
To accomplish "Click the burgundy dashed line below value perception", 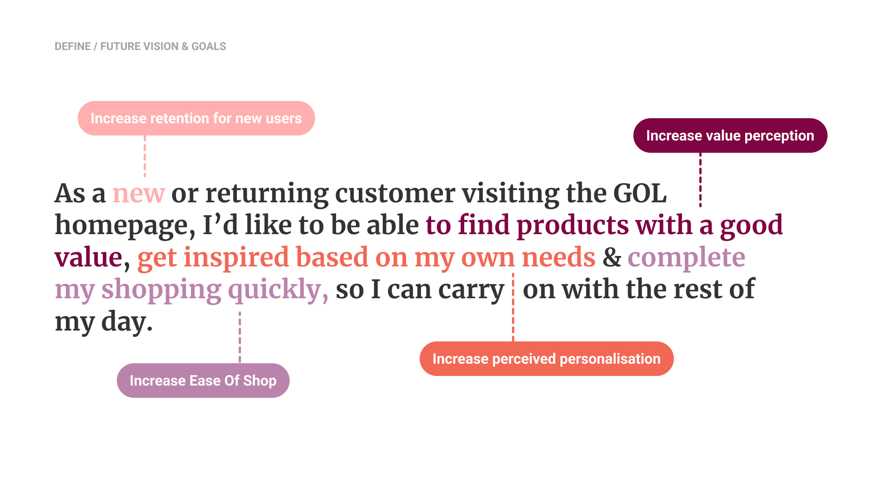I will tap(700, 180).
